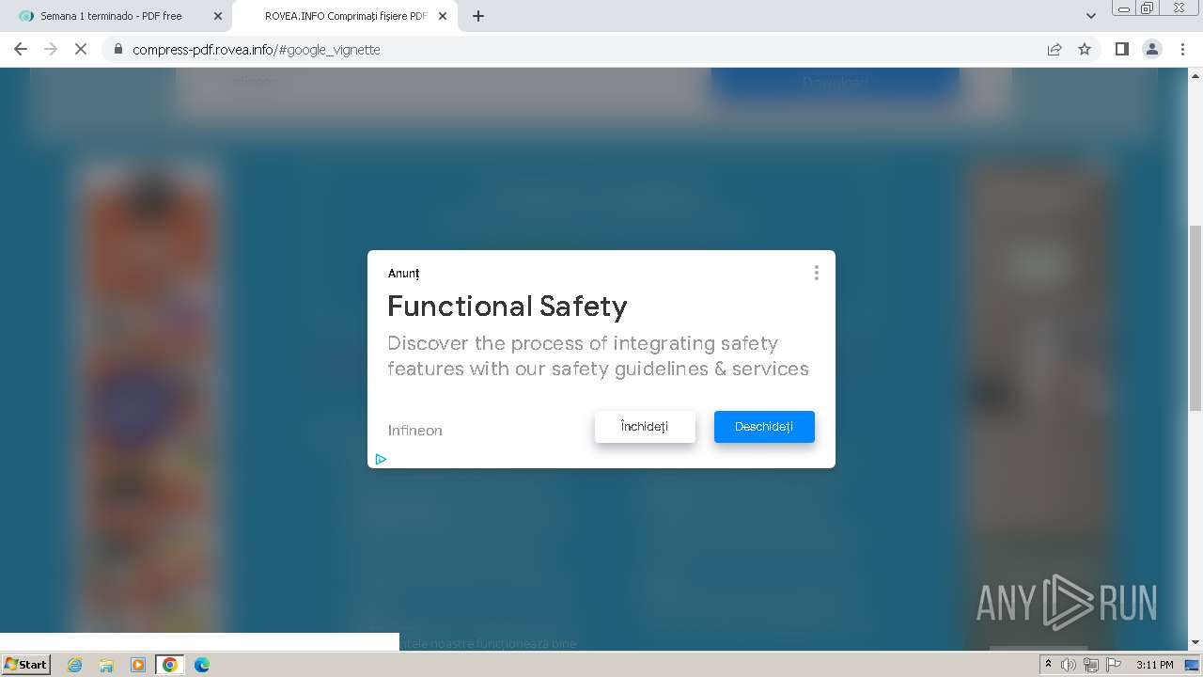
Task: Stop loading the page
Action: point(81,49)
